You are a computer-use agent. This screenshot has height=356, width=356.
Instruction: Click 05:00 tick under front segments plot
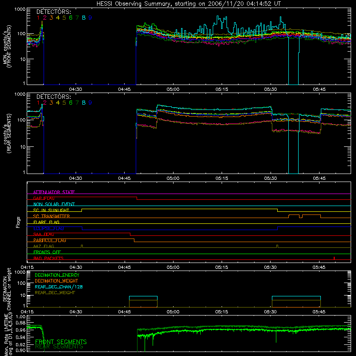[173, 89]
